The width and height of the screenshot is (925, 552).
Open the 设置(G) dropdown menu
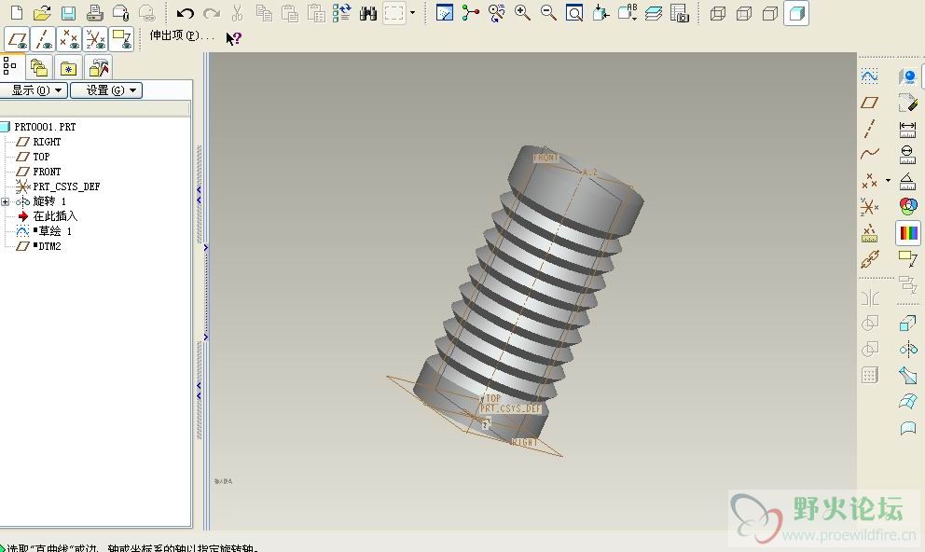[x=106, y=90]
